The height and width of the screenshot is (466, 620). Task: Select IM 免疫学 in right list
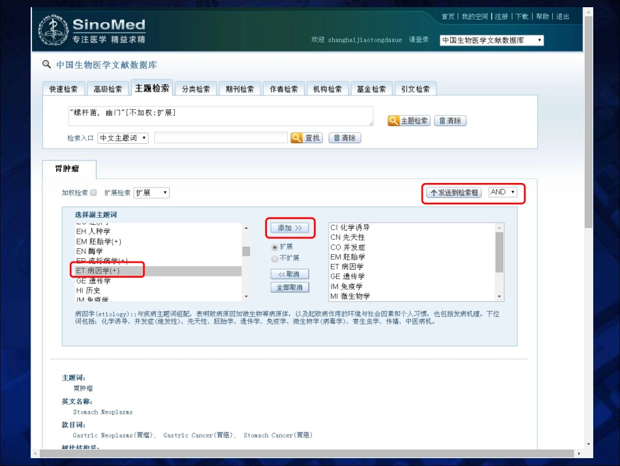pos(412,286)
